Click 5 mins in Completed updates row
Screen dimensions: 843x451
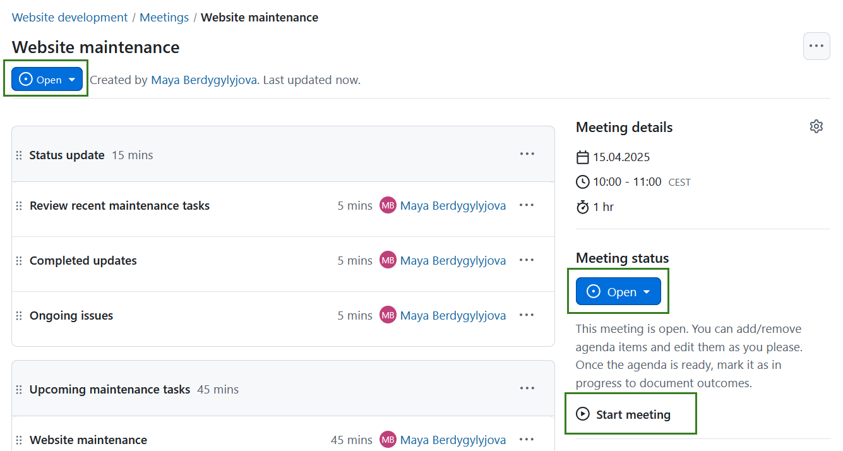click(355, 260)
